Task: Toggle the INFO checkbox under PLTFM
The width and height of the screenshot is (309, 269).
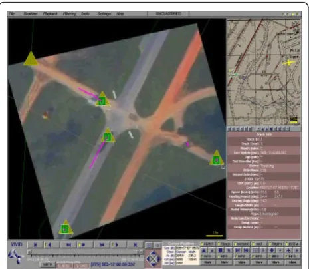Action: (x=286, y=256)
